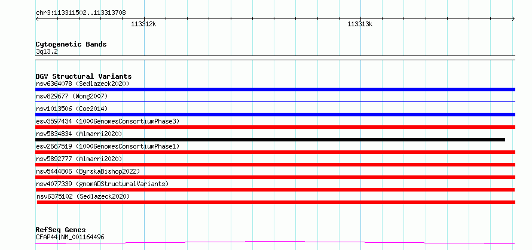Select the red bar under nsv6375102
Image resolution: width=532 pixels, height=250 pixels.
(x=276, y=202)
